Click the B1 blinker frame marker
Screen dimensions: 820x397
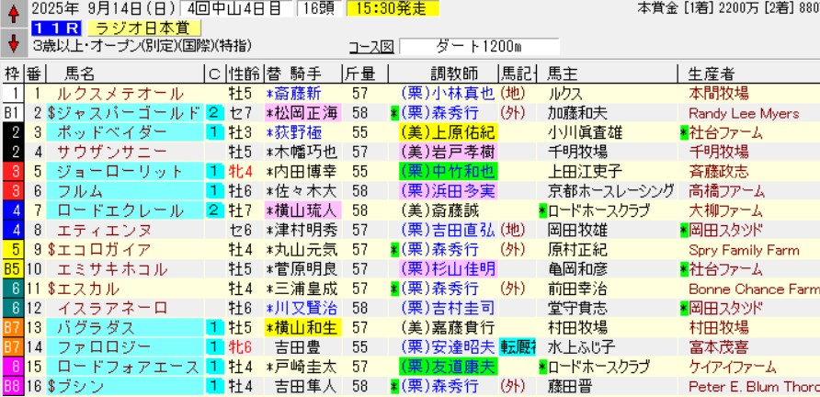point(12,113)
